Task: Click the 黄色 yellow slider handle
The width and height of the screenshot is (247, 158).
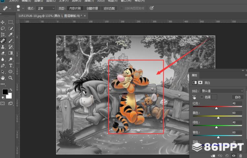Action: coord(218,118)
